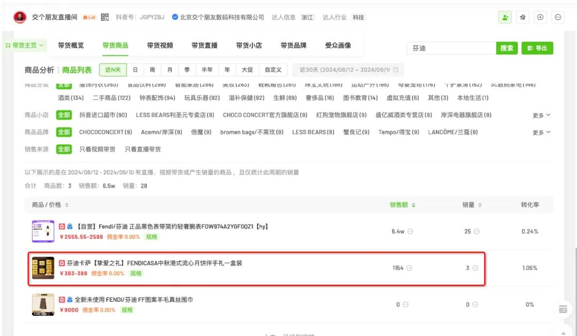
Task: Click the info icon beside sales volume 25
Action: (477, 231)
